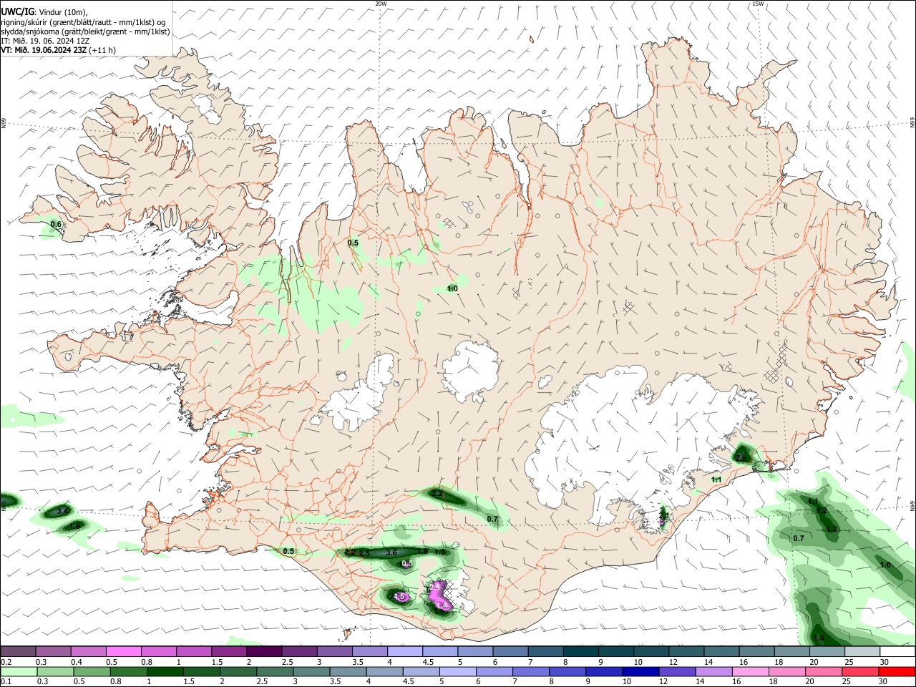
Task: Click the 'IT: Mið. 19. 06. 2024 12Z' line
Action: [45, 41]
